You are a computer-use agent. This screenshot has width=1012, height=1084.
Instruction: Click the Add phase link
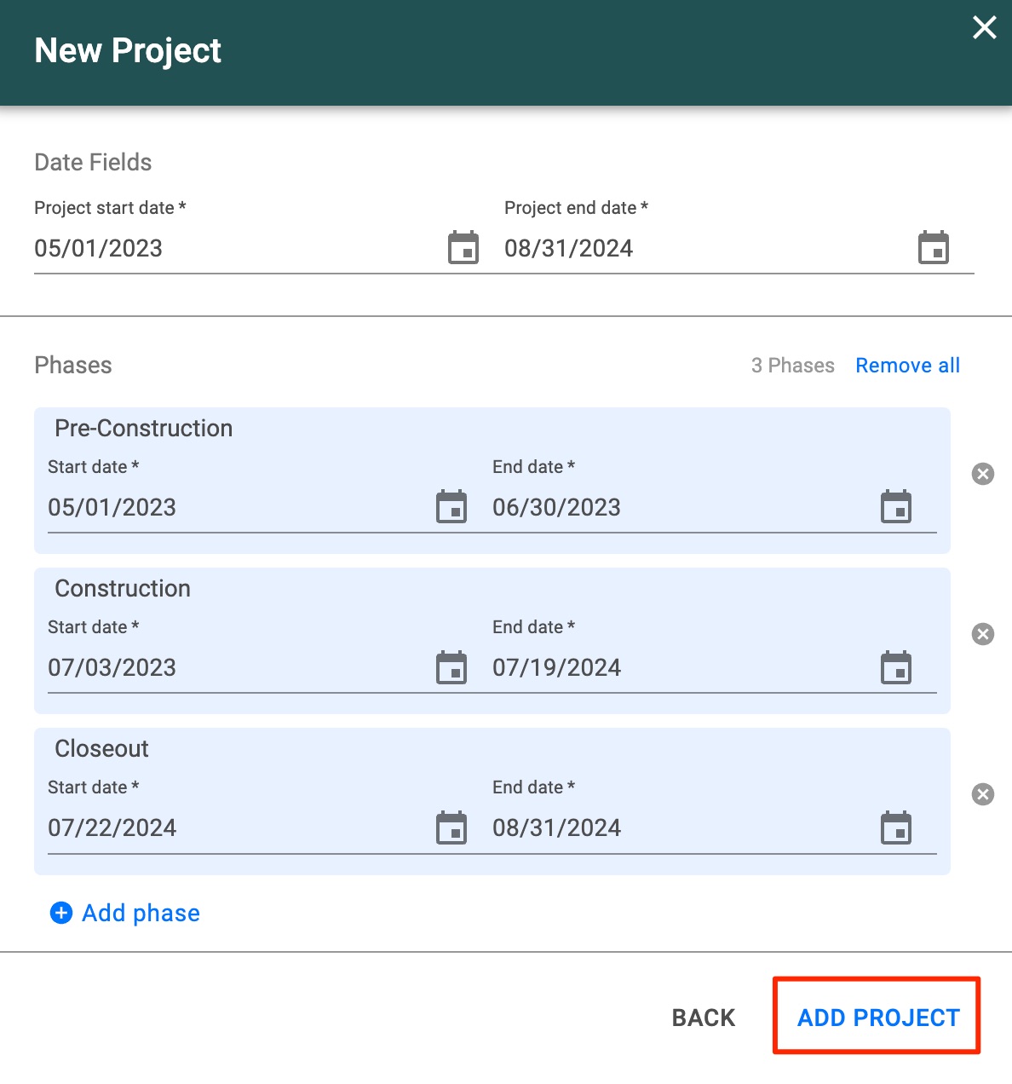[125, 913]
